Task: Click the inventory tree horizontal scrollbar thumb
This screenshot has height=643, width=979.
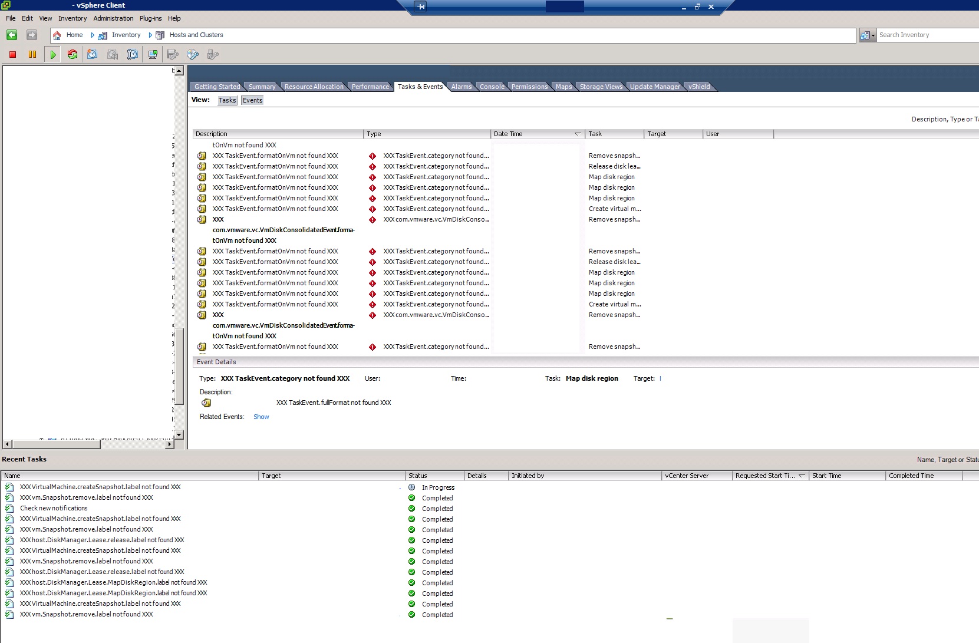Action: click(x=56, y=444)
